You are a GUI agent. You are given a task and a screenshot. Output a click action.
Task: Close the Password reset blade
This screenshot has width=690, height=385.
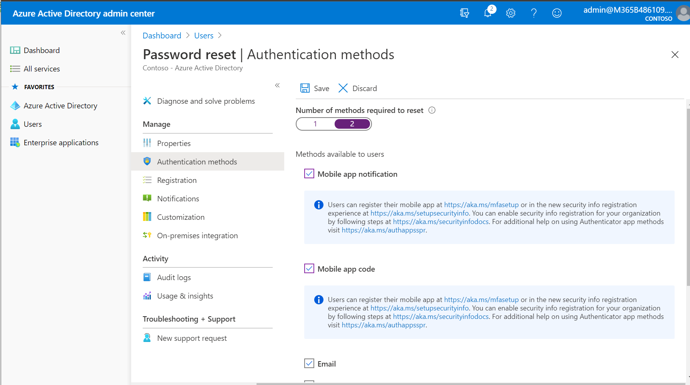tap(675, 55)
